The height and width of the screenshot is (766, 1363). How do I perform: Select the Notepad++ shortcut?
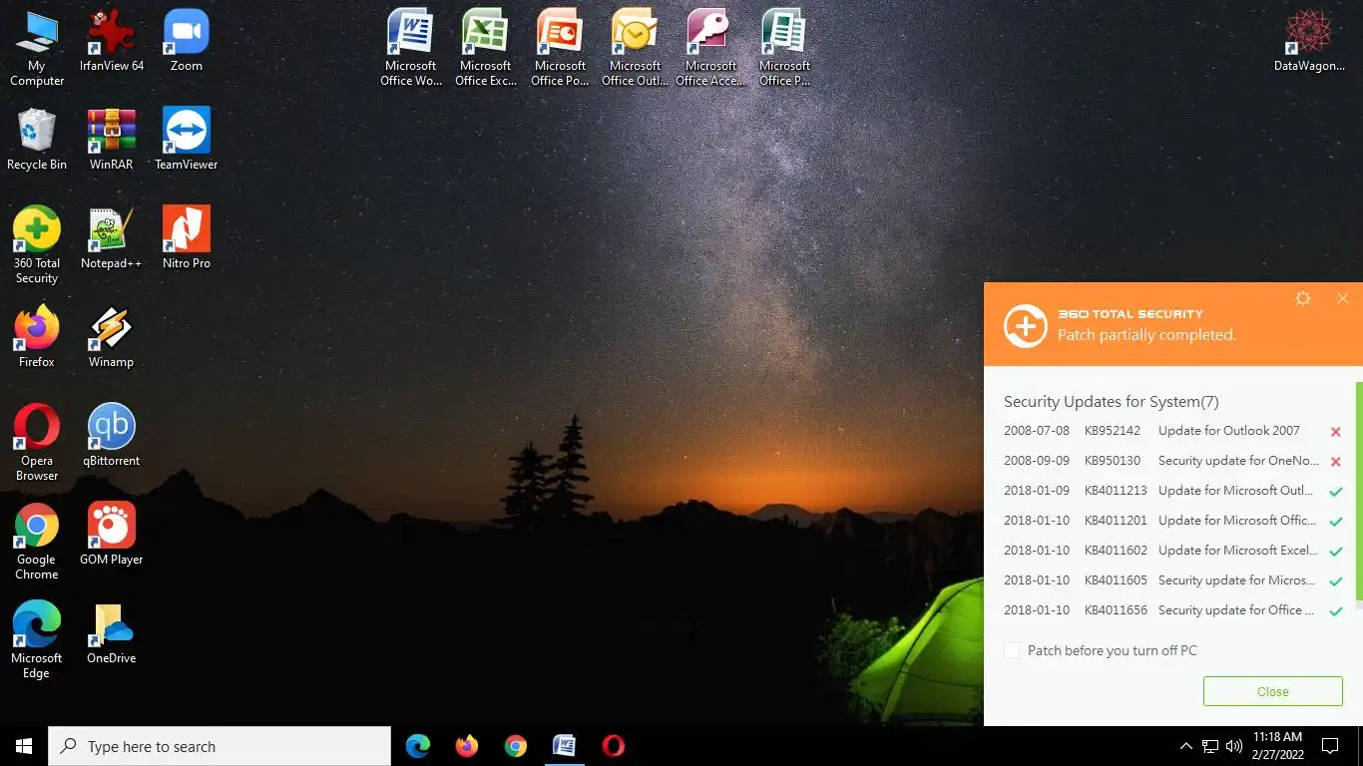[x=112, y=237]
